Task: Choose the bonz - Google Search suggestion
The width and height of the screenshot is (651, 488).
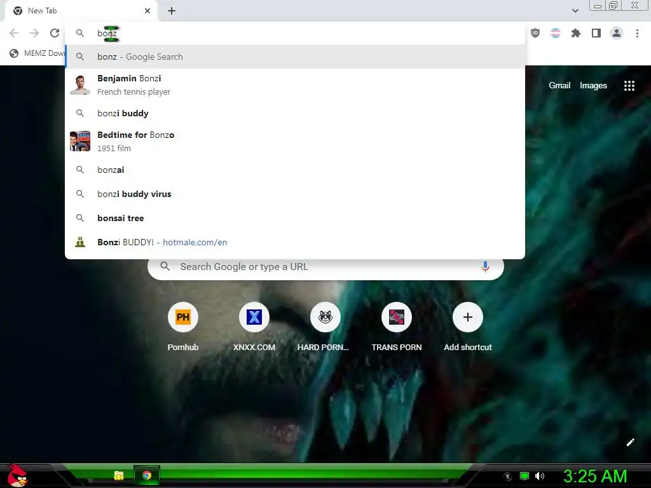Action: click(295, 57)
